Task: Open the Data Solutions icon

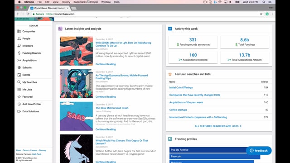Action: pos(19,111)
